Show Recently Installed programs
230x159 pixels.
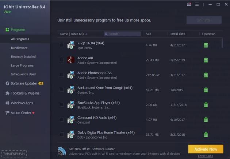23,56
